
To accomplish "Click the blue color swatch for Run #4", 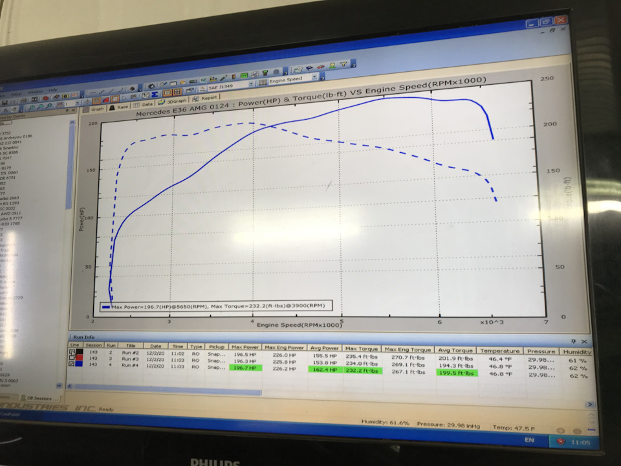I will 79,363.
